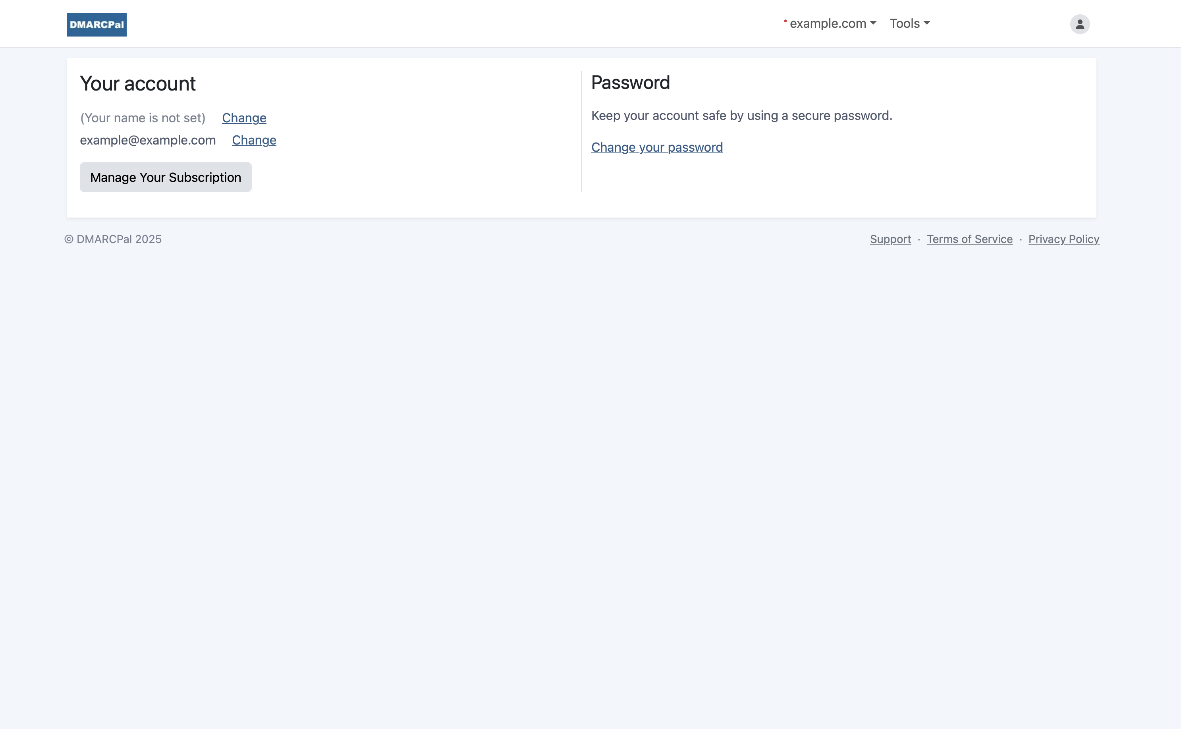Click Change link next to unset name

244,118
